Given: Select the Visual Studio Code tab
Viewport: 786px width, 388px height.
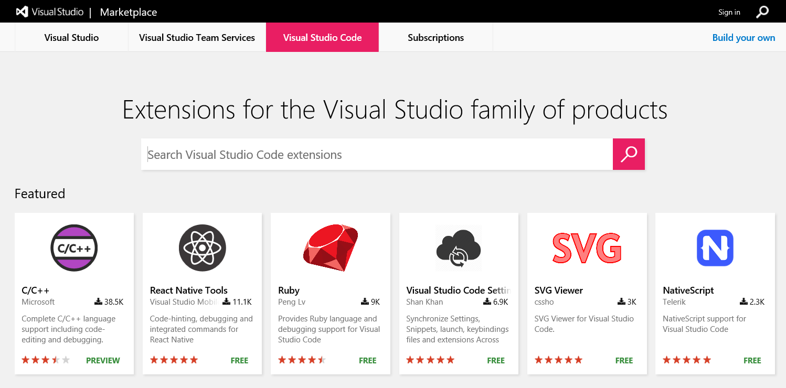Looking at the screenshot, I should (x=322, y=38).
